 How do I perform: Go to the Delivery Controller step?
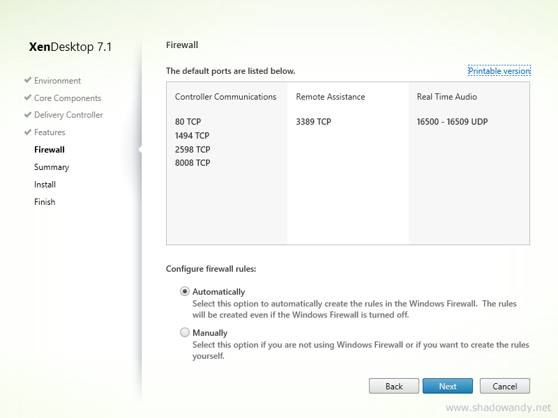point(68,115)
